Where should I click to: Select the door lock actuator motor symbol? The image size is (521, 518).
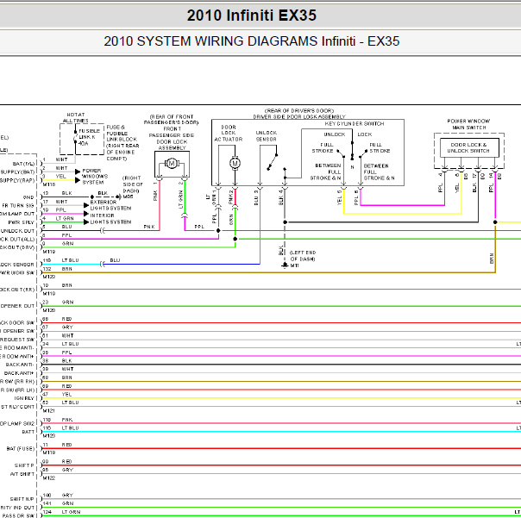click(235, 163)
